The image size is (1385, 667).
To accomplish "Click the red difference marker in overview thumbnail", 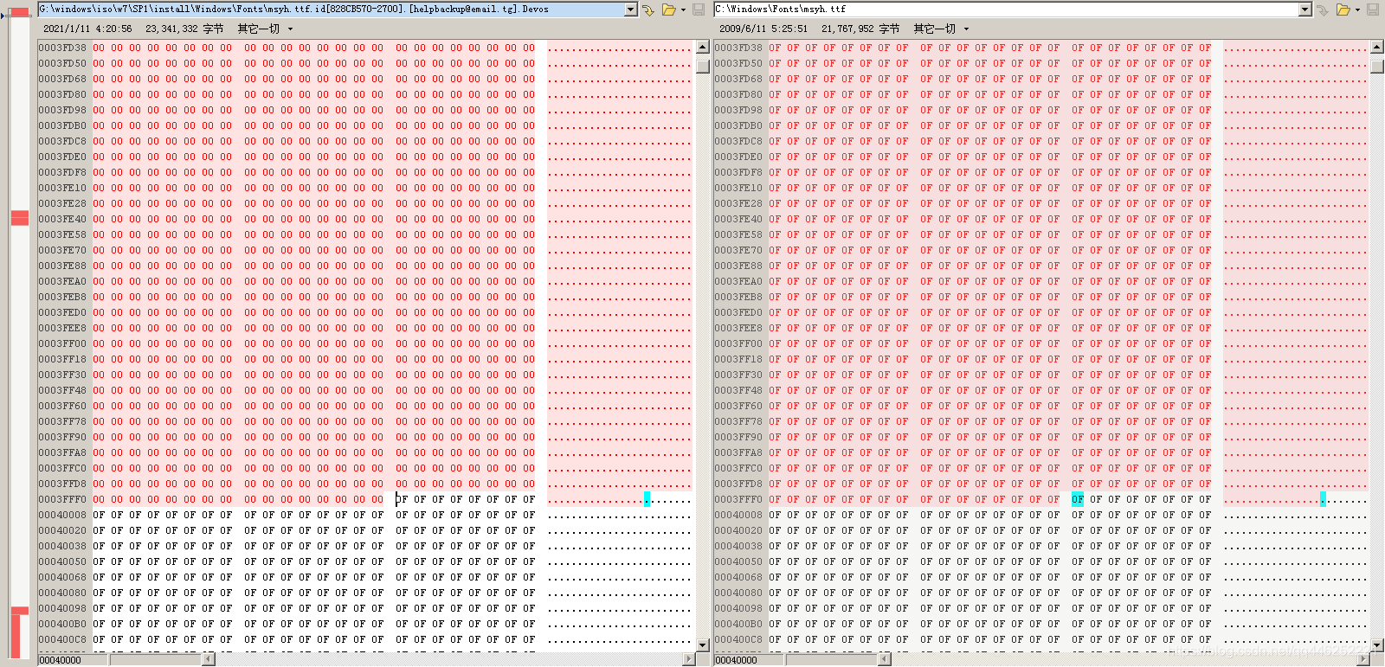I will click(20, 218).
